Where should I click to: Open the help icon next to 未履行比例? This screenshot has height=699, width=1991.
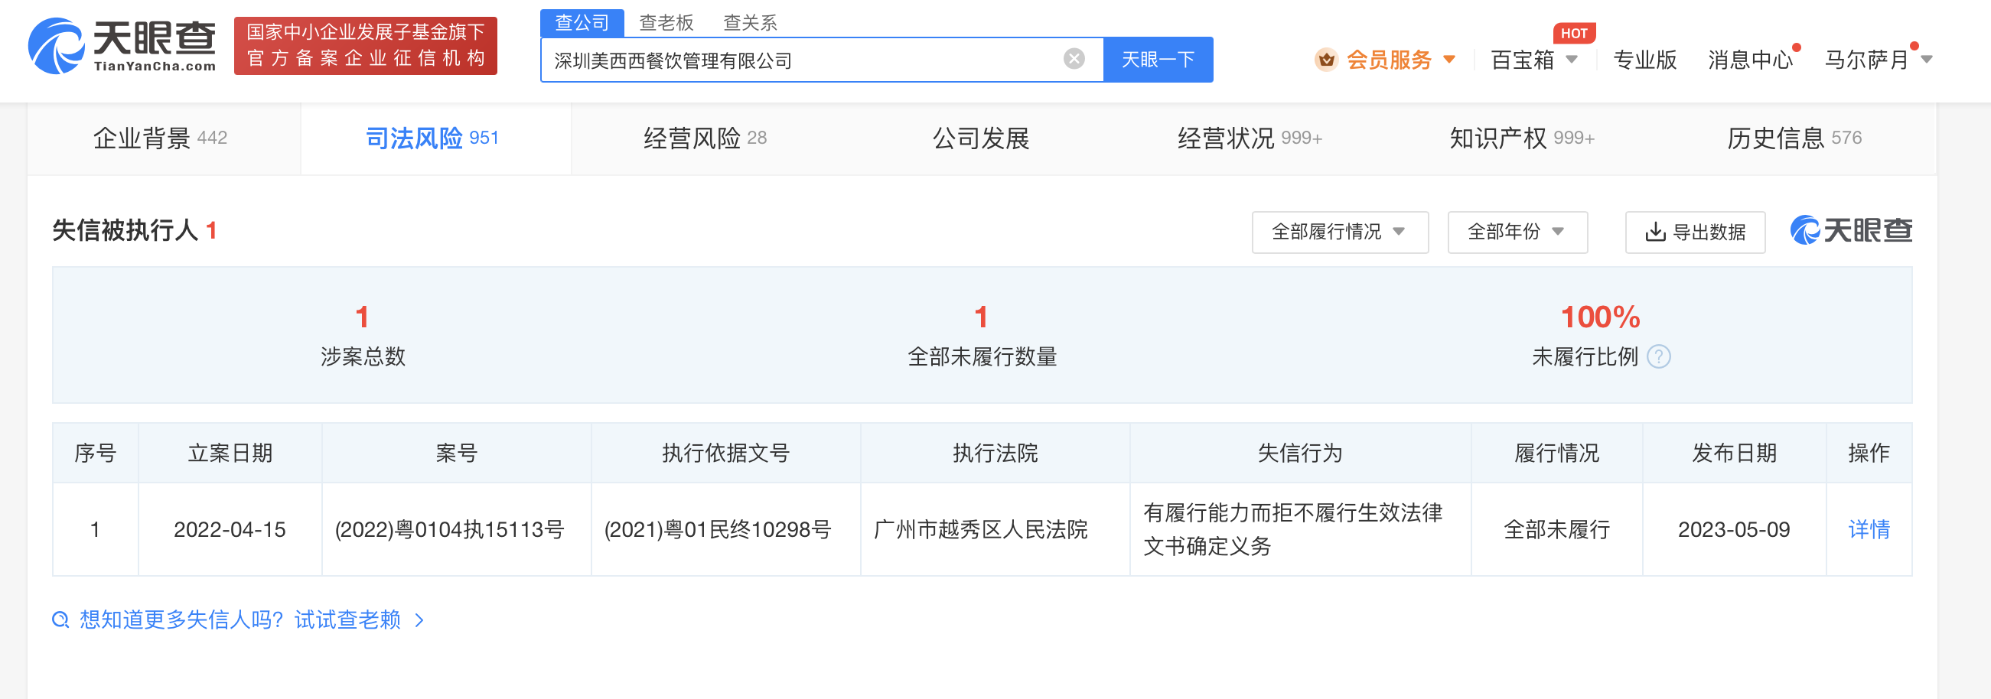tap(1659, 357)
